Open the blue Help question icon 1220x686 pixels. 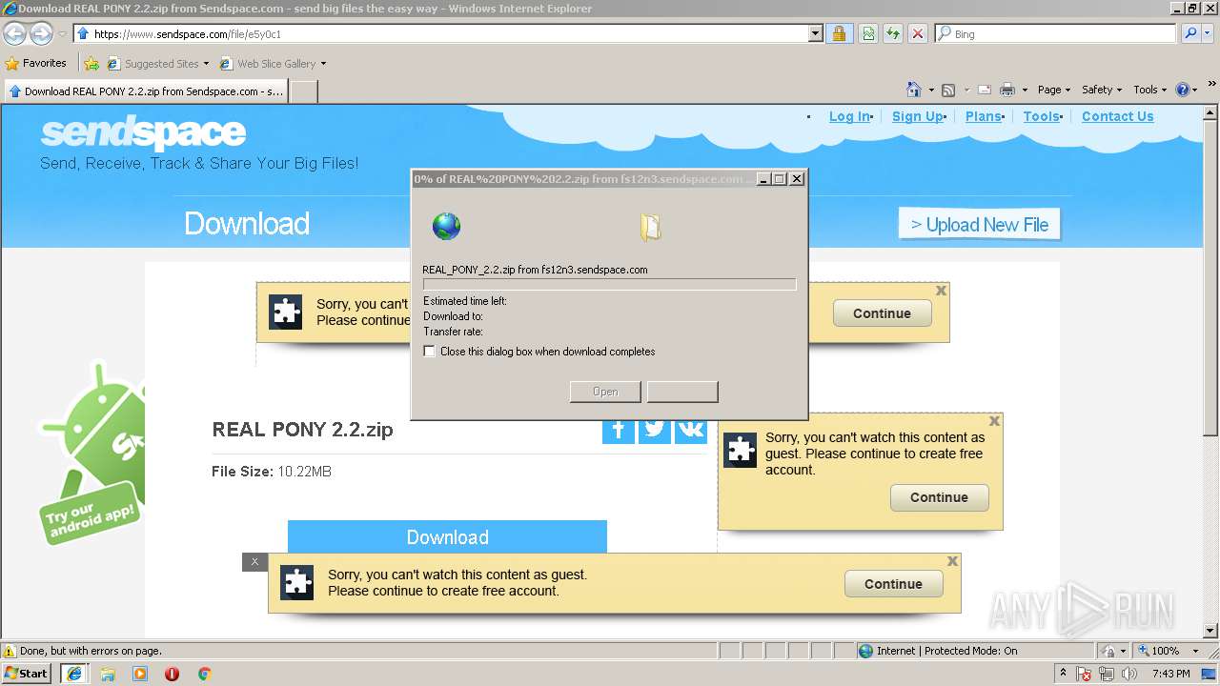point(1183,90)
